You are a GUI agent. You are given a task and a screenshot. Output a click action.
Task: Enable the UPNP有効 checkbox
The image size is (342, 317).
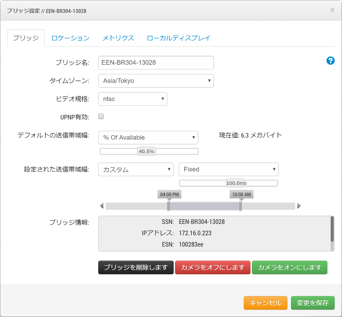[x=101, y=116]
